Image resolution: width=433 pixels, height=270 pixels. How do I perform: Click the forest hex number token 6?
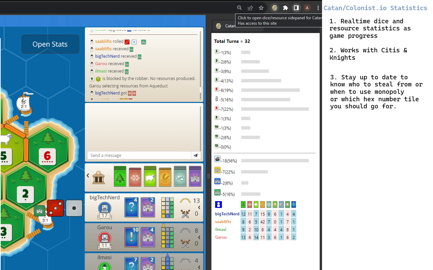click(x=47, y=157)
